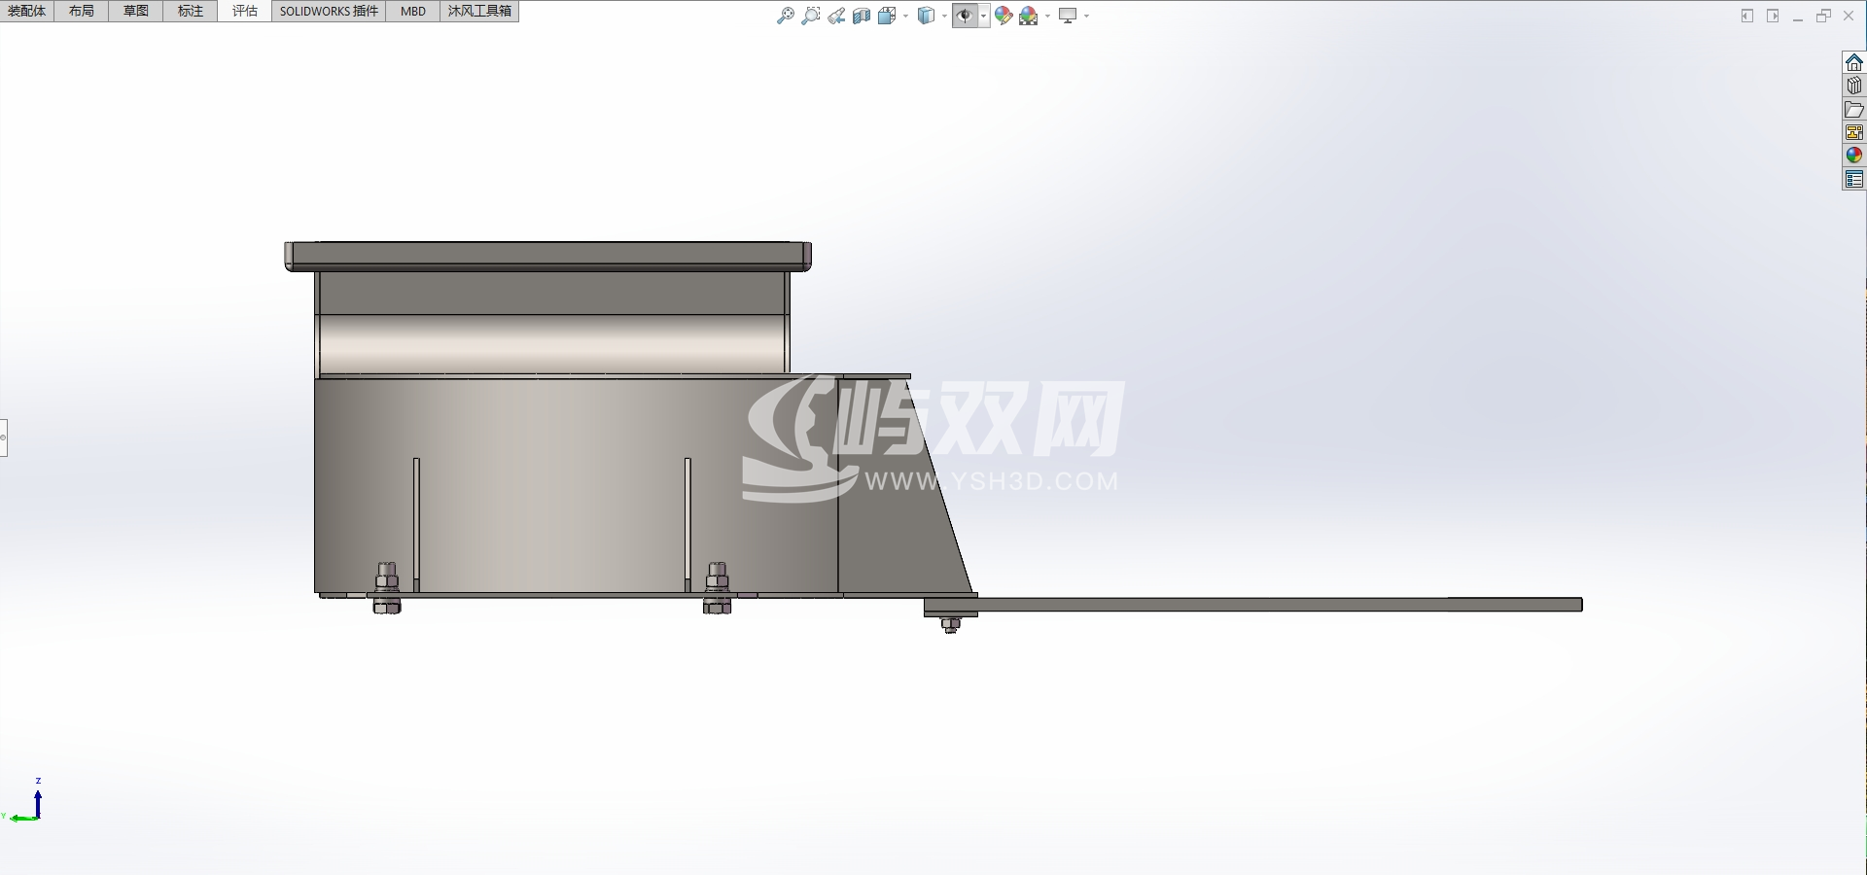Open the View Palette pane
The width and height of the screenshot is (1867, 875).
pos(1853,132)
